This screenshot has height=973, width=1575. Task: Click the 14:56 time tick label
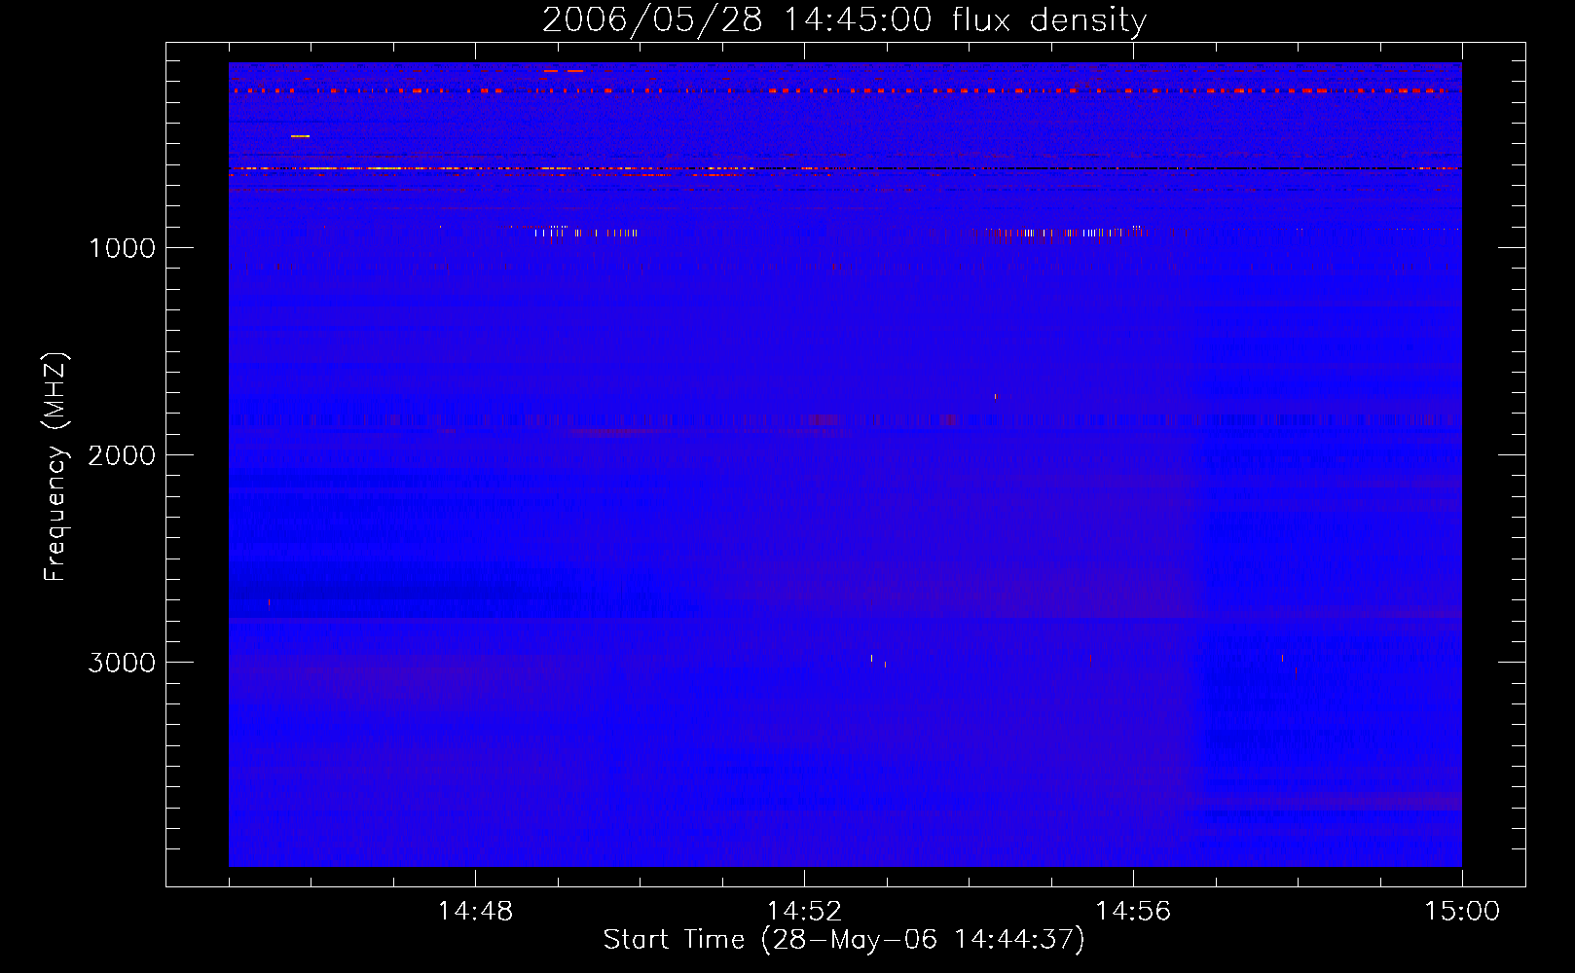[1133, 912]
